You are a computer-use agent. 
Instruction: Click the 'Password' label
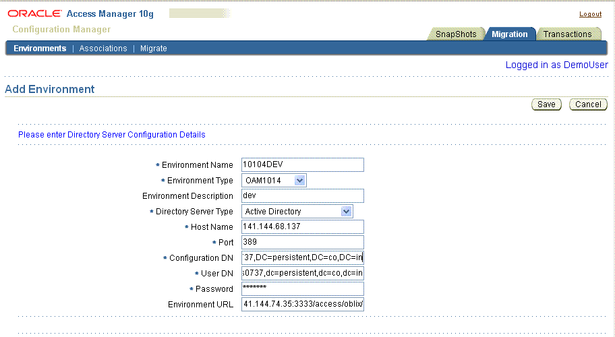click(214, 289)
